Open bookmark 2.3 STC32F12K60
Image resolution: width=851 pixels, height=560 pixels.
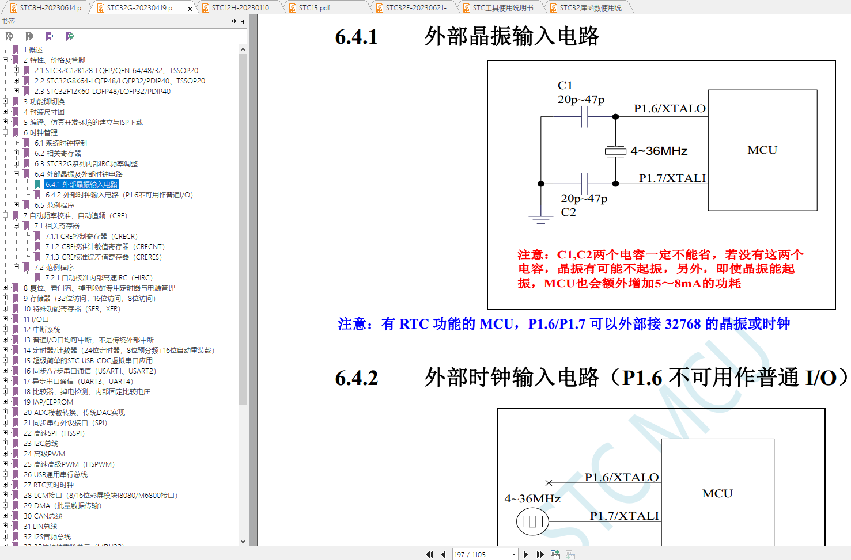pyautogui.click(x=103, y=91)
